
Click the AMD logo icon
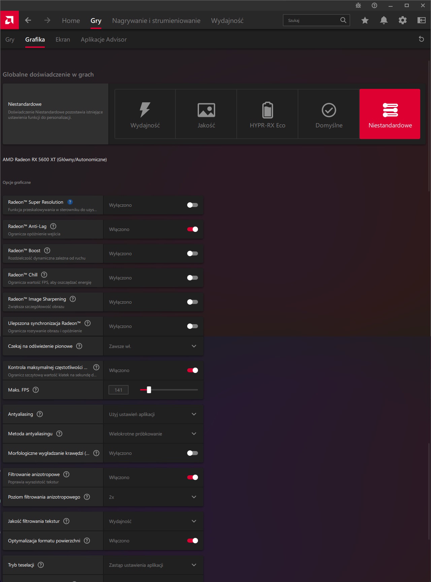(9, 20)
